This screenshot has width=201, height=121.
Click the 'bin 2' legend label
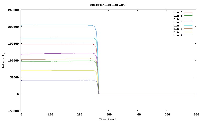178,19
